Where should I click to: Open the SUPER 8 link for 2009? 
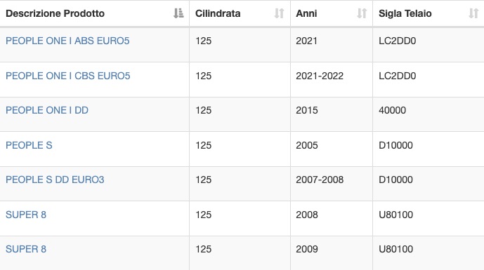[26, 249]
